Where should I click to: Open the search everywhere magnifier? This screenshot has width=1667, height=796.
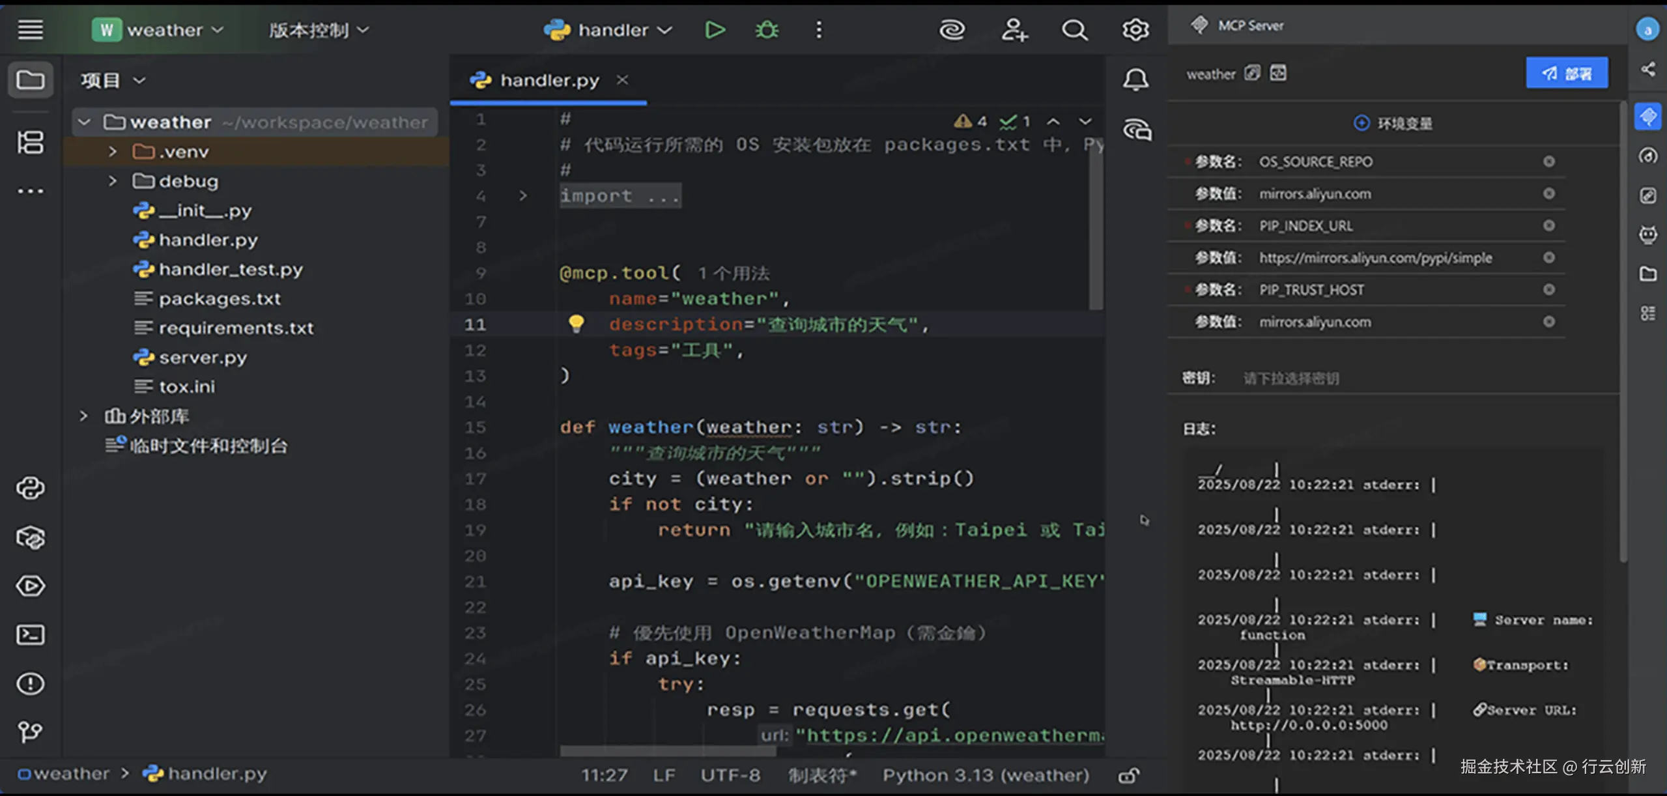point(1074,30)
